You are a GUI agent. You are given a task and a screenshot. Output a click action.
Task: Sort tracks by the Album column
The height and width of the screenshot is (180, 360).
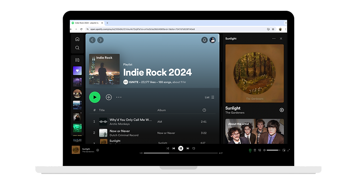(161, 110)
